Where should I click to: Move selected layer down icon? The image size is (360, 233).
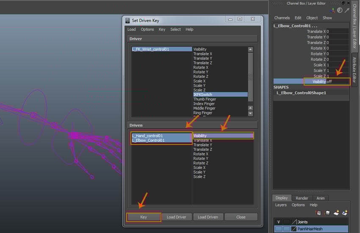(327, 213)
